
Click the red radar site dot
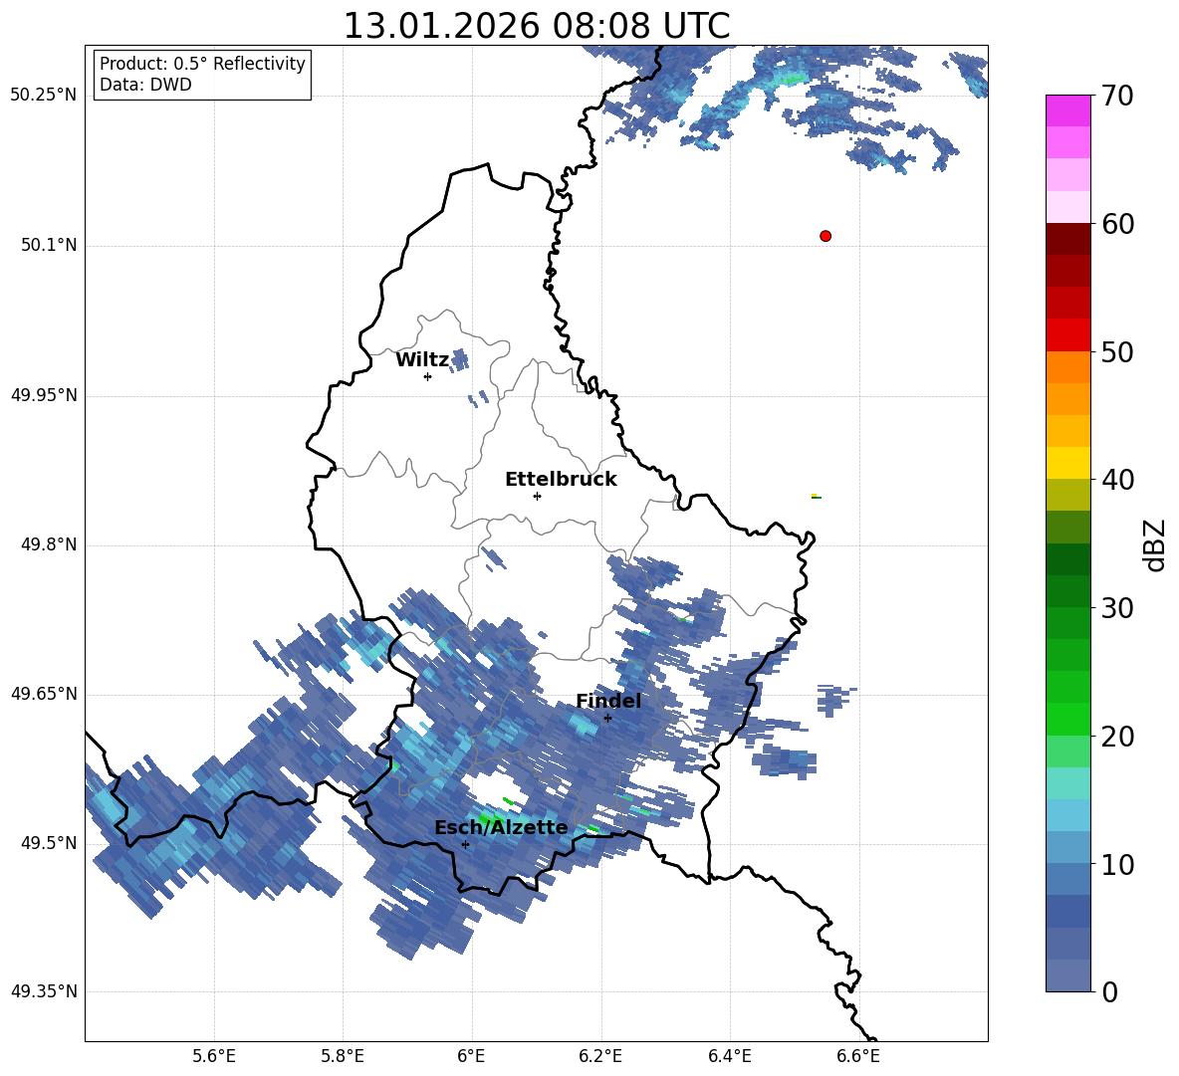825,236
